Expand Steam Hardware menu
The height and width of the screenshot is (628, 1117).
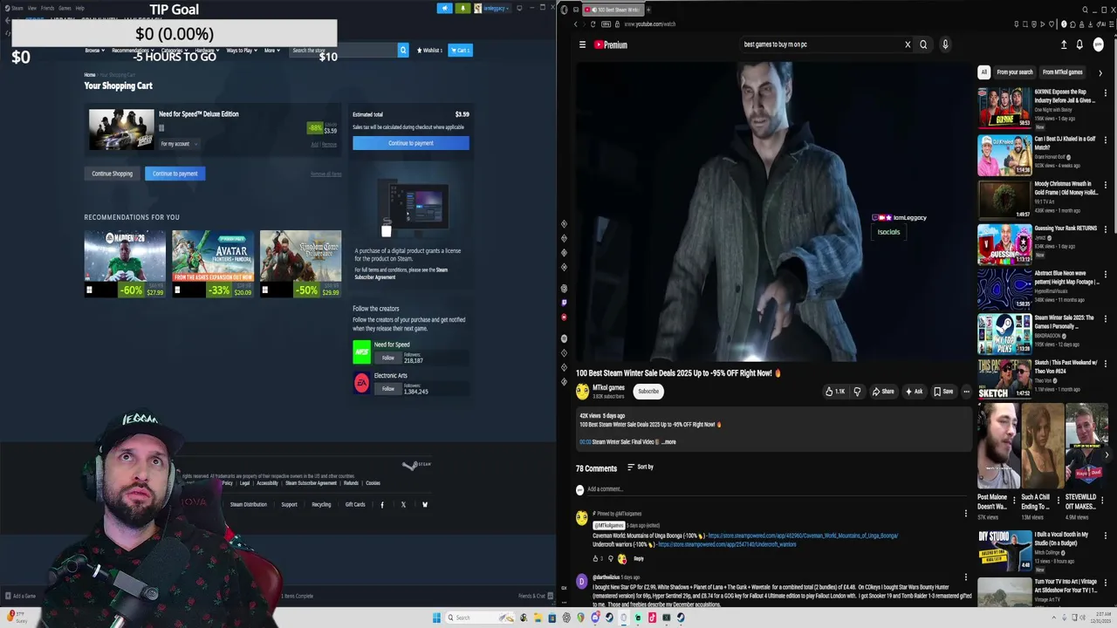point(207,51)
